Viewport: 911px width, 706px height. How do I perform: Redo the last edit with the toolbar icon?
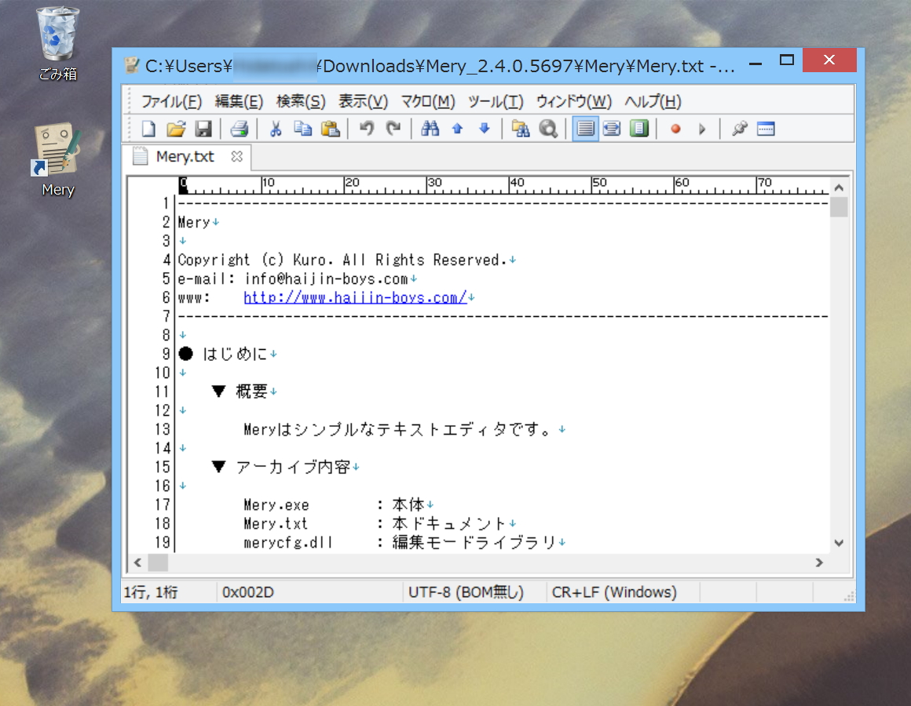coord(393,128)
